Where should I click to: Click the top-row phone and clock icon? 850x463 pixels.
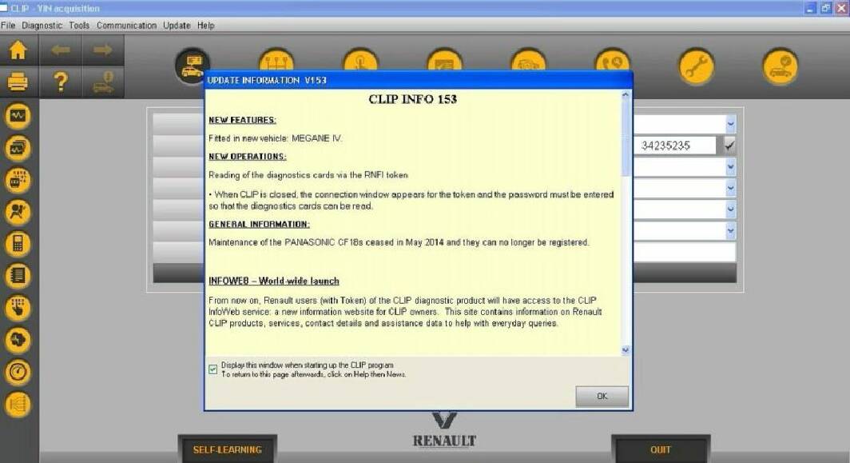tap(613, 61)
